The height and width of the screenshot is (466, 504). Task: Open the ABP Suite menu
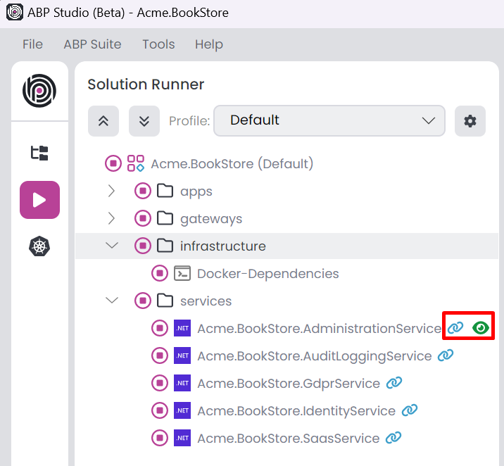tap(92, 44)
